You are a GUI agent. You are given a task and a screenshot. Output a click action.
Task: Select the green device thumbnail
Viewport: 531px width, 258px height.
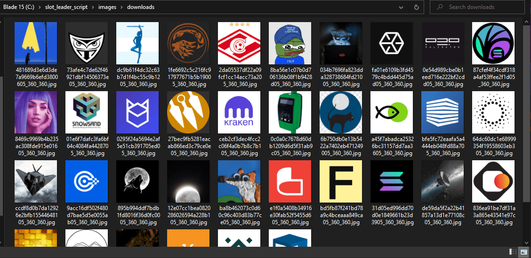tap(290, 112)
